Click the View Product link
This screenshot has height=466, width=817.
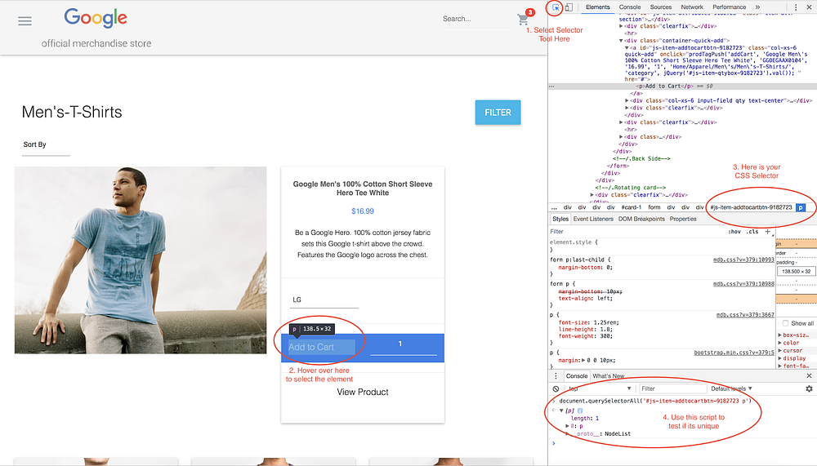click(x=363, y=392)
